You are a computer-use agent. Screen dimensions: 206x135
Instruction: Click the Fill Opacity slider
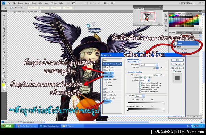147,75
